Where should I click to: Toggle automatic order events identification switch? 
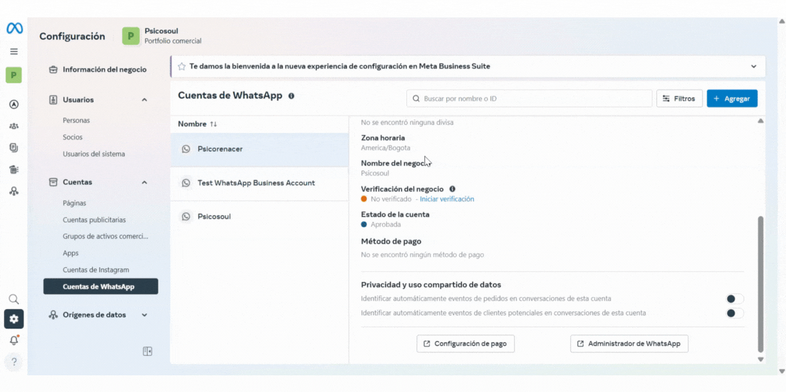[735, 299]
